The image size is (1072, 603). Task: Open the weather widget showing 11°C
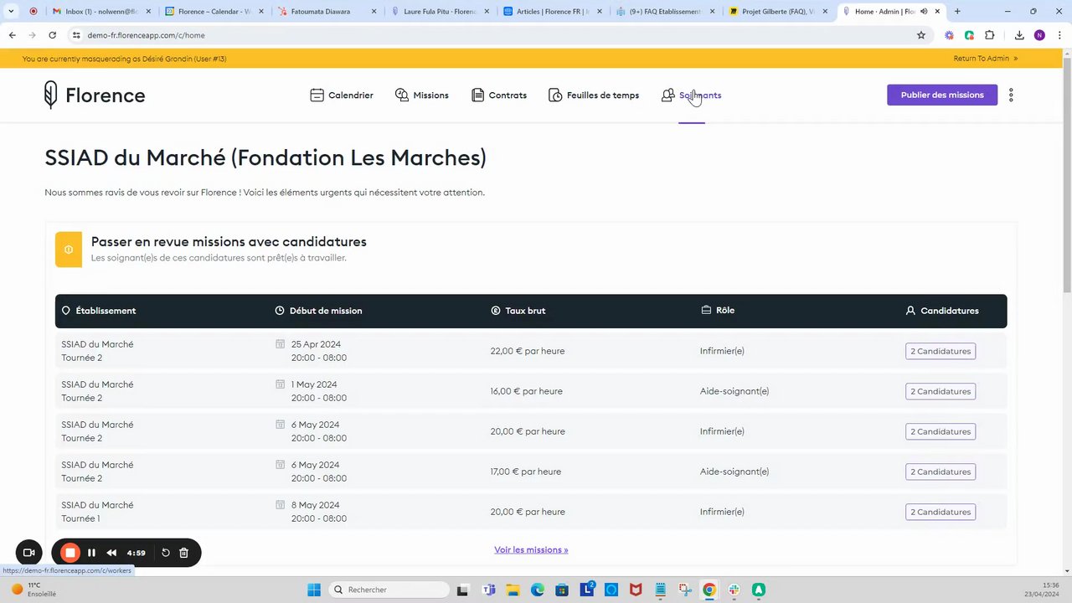(x=33, y=590)
